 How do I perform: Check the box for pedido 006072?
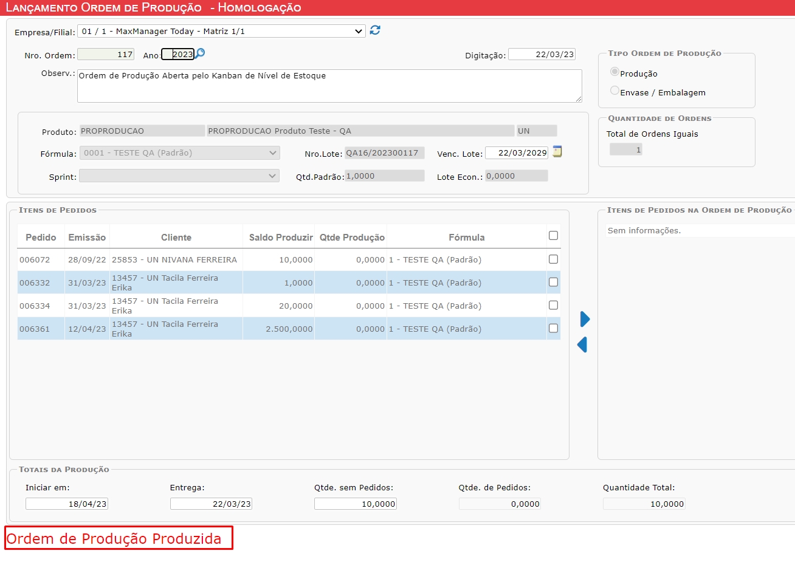coord(553,259)
